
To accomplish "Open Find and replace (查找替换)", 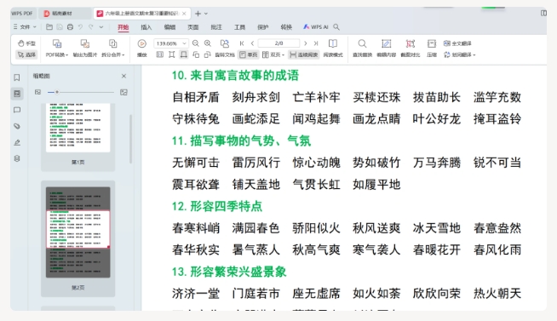I will pyautogui.click(x=362, y=49).
